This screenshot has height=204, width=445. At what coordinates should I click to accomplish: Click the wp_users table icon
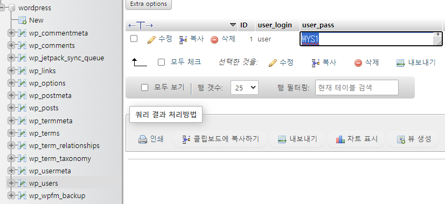[22, 184]
